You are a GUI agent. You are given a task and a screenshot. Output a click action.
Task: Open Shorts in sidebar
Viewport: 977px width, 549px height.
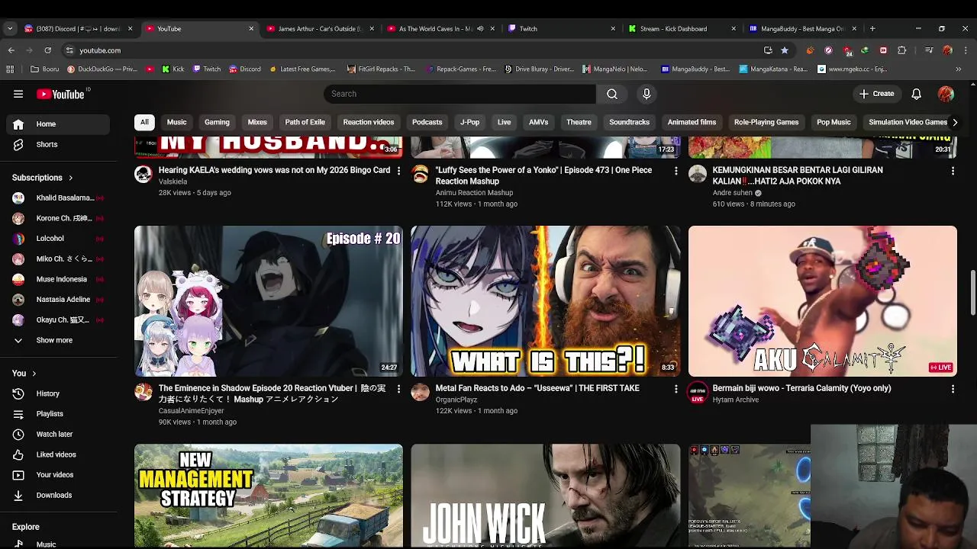[60, 144]
